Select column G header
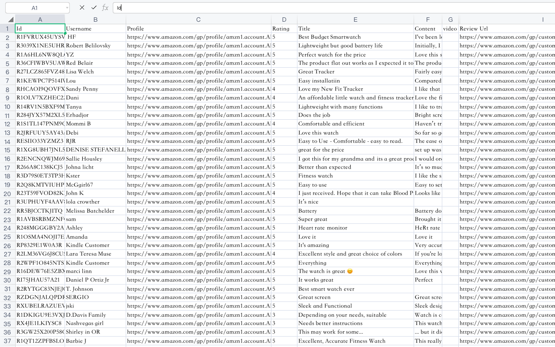Viewport: 555px width, 347px height. (x=451, y=20)
